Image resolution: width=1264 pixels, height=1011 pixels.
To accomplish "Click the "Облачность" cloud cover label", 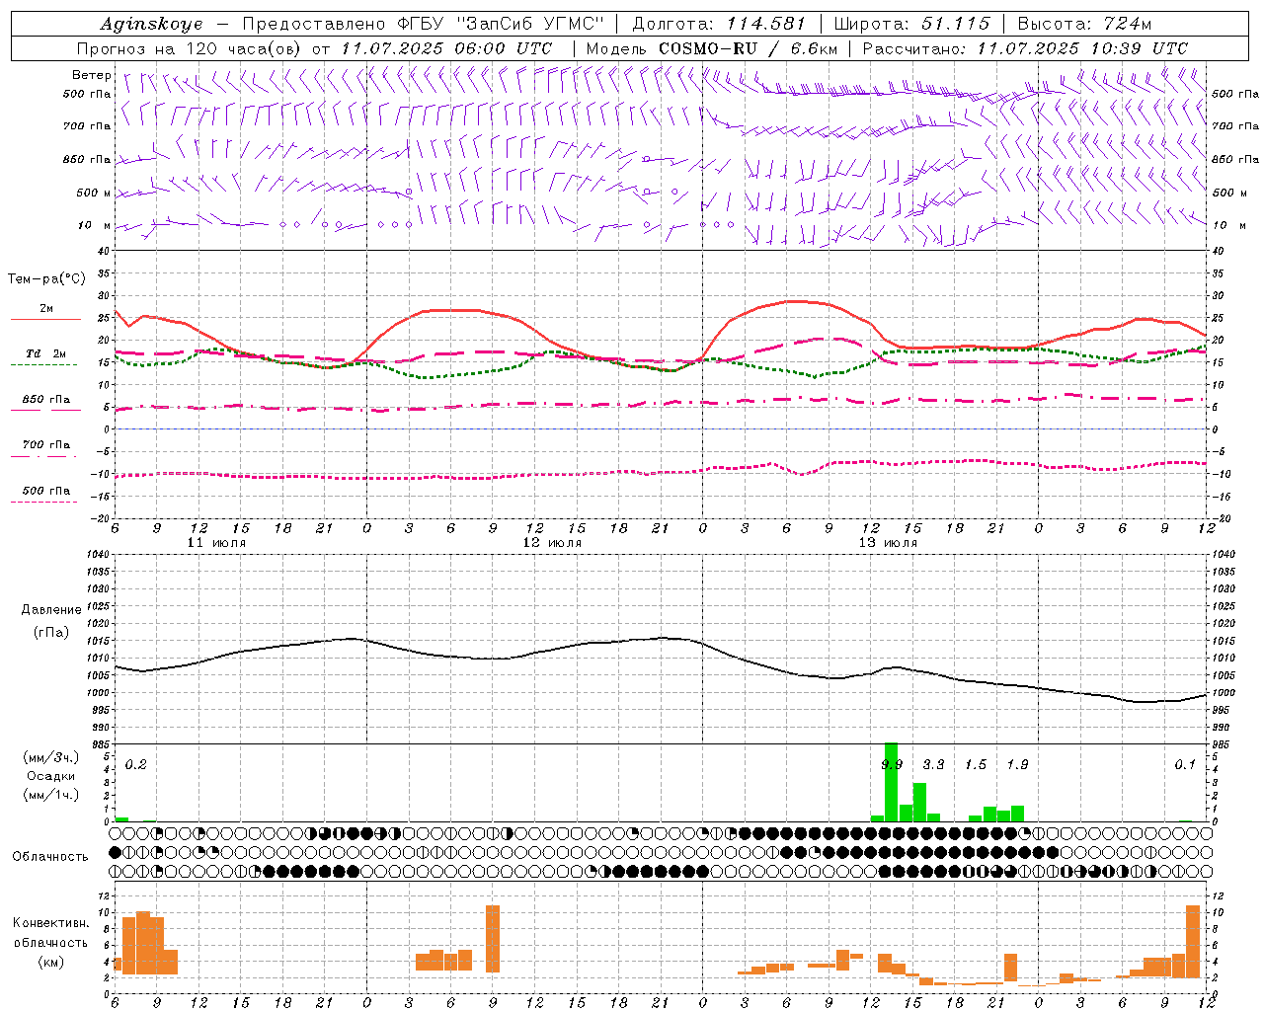I will coord(50,856).
